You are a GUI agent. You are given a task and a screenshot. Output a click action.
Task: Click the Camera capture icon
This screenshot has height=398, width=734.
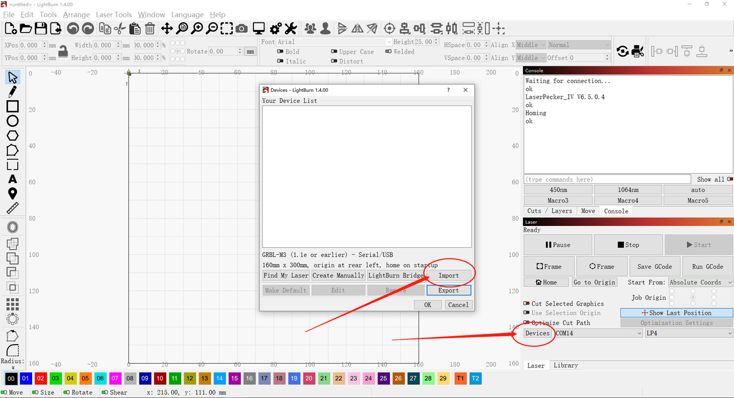point(242,28)
